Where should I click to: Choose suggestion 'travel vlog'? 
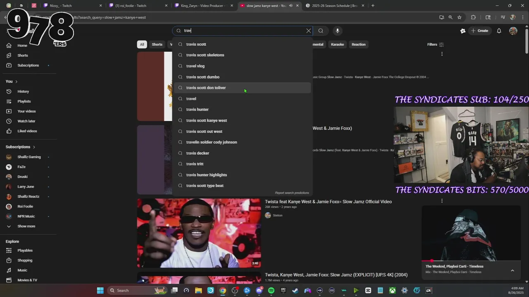242,66
